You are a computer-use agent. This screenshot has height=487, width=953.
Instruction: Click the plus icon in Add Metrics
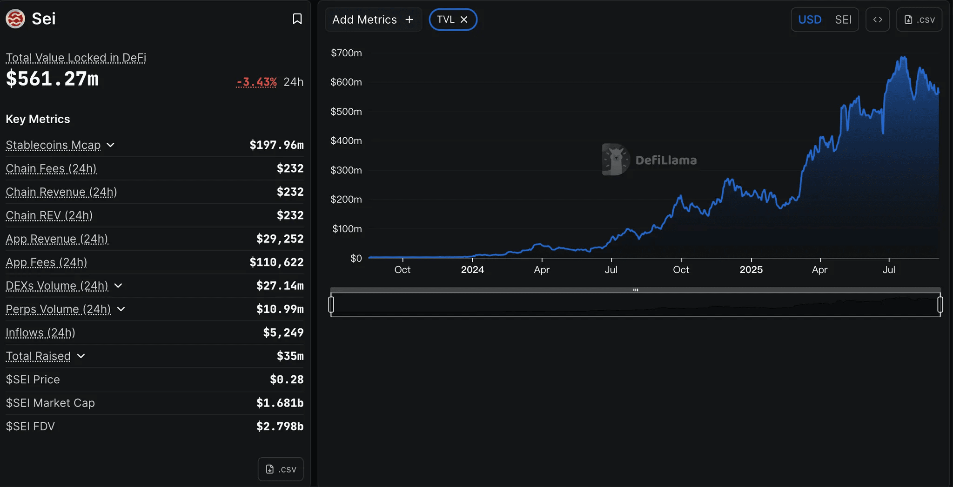(409, 20)
